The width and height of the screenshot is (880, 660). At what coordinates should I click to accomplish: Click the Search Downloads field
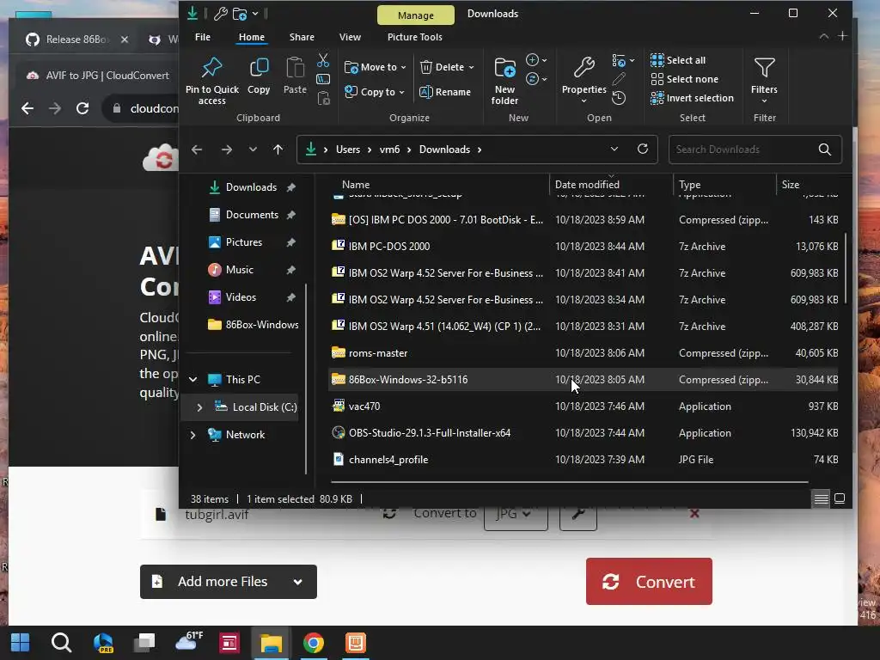[755, 150]
